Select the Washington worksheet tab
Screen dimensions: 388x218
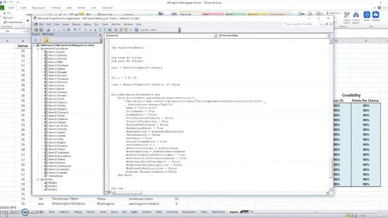[218, 212]
